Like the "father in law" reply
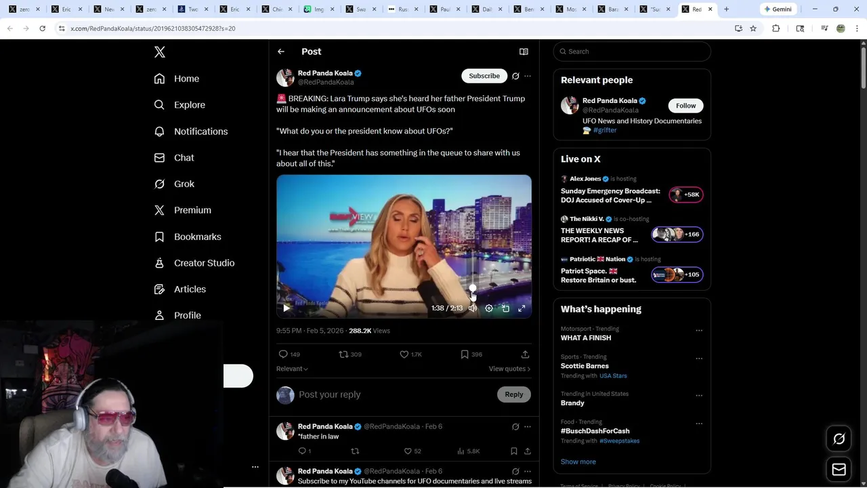 tap(413, 451)
